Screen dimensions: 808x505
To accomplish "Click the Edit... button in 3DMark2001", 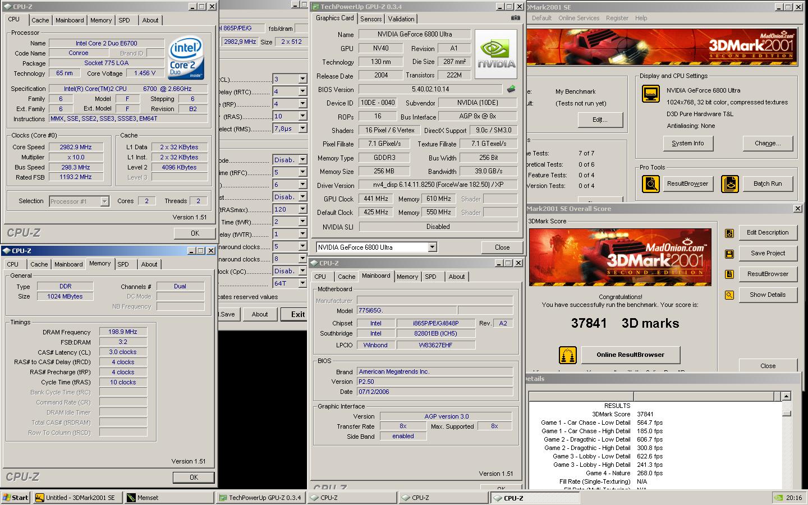I will 600,120.
